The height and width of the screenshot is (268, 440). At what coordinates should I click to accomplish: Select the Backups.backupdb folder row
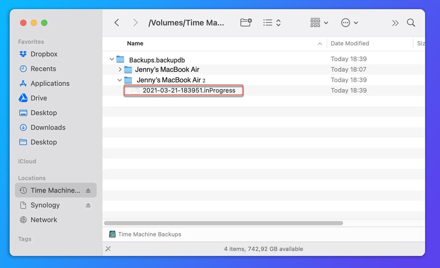click(x=264, y=59)
